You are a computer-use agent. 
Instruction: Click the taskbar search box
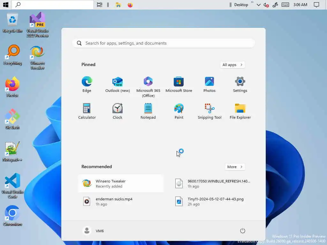53,4
